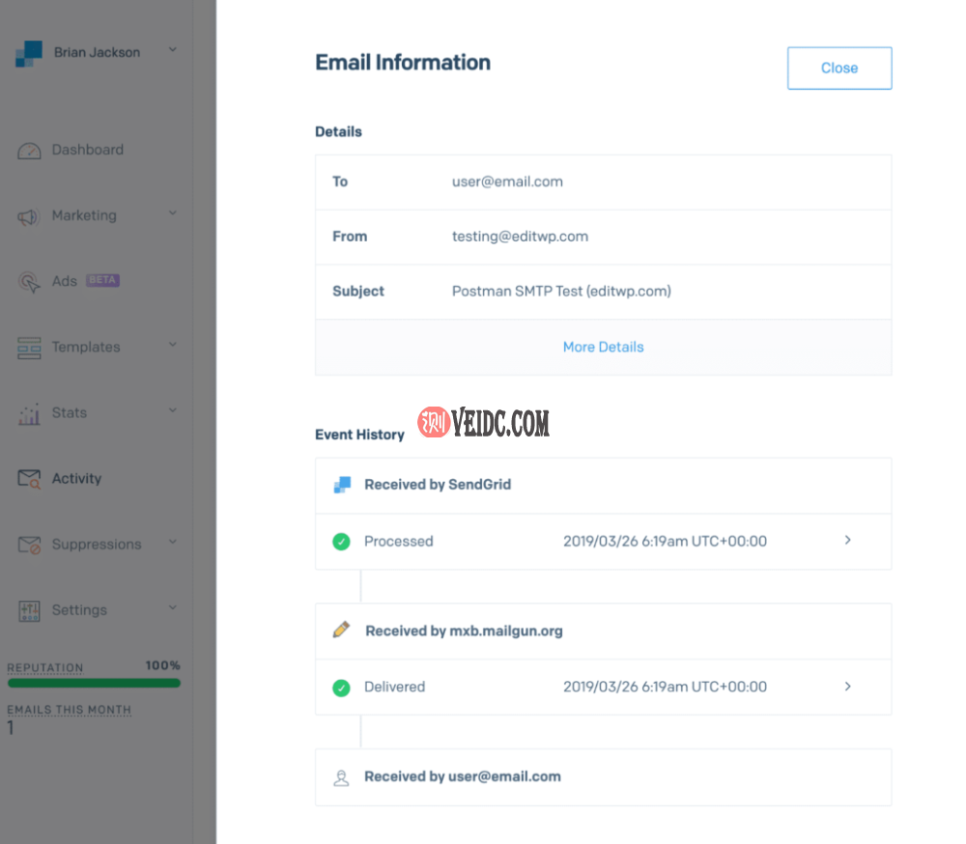Click the green check next to Processed

[x=341, y=542]
